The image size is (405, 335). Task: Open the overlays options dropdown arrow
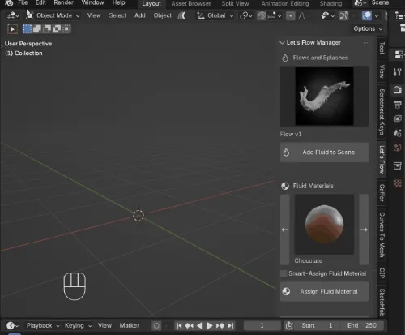(377, 16)
